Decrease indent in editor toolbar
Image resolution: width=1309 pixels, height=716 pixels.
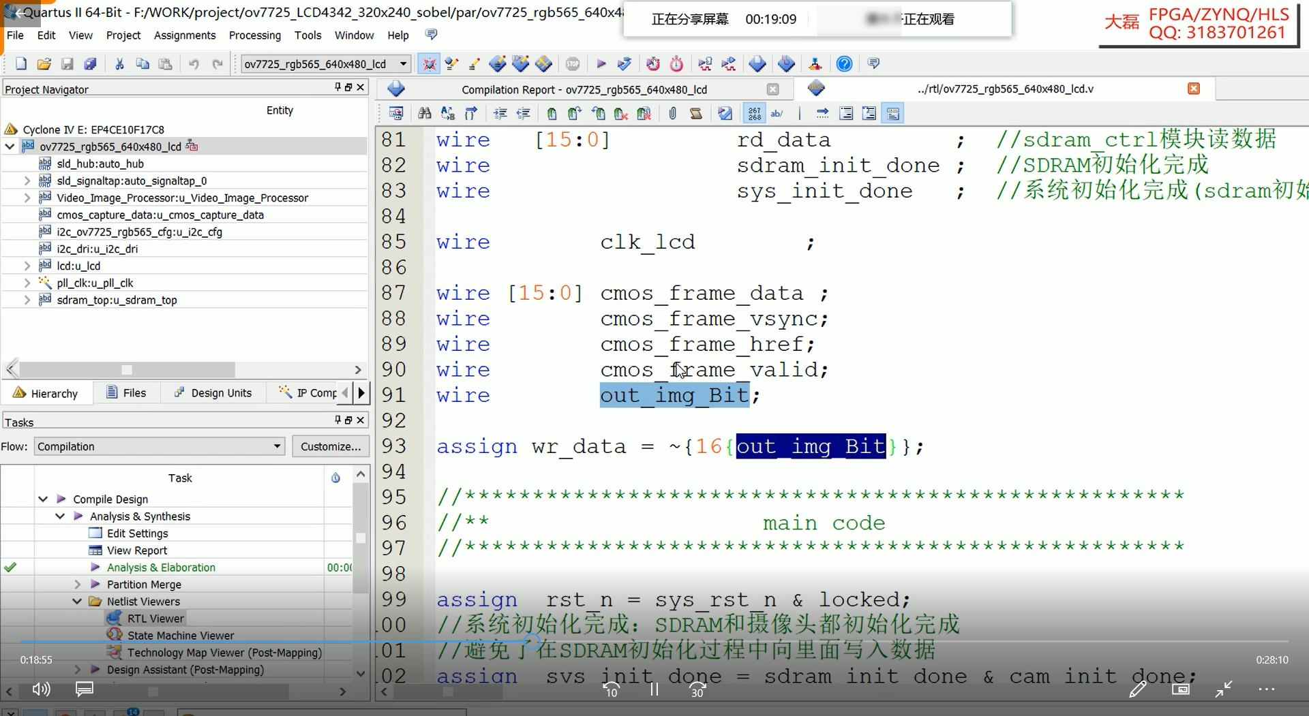523,114
